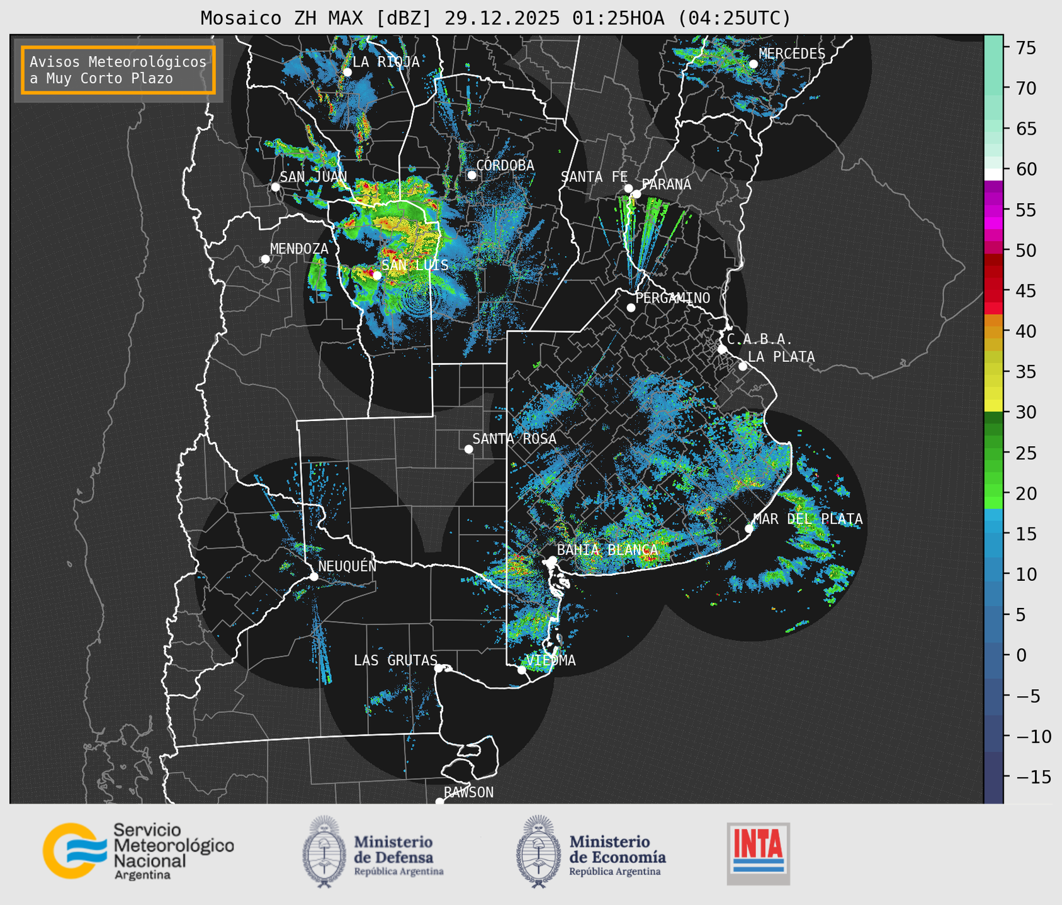Select the VIEDMA city label
Viewport: 1062px width, 905px height.
[551, 660]
